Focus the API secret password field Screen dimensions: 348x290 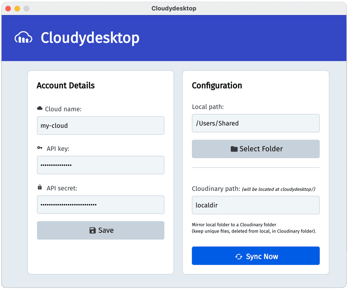point(101,204)
